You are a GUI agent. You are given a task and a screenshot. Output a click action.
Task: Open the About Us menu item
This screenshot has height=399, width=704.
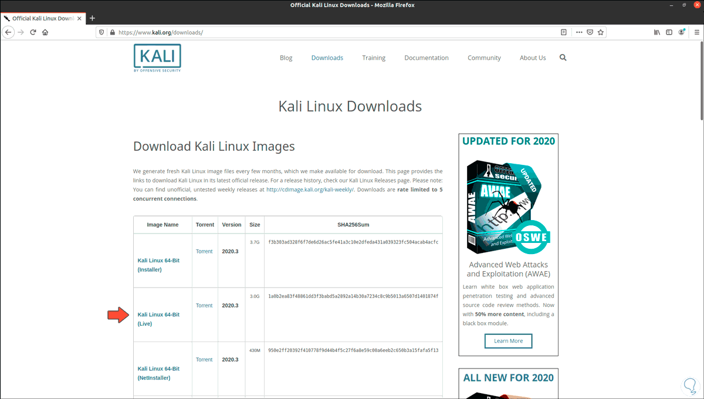[533, 58]
